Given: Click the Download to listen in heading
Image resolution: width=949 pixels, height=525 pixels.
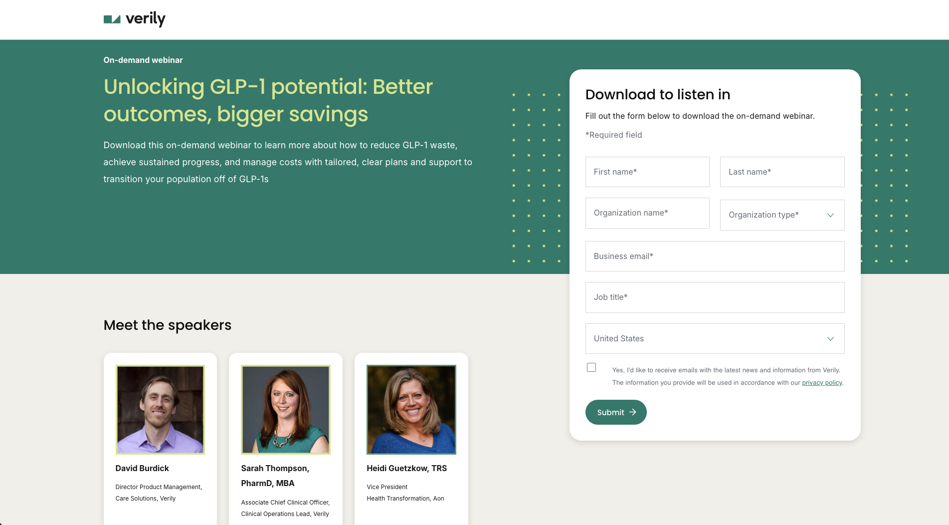Looking at the screenshot, I should (x=658, y=94).
